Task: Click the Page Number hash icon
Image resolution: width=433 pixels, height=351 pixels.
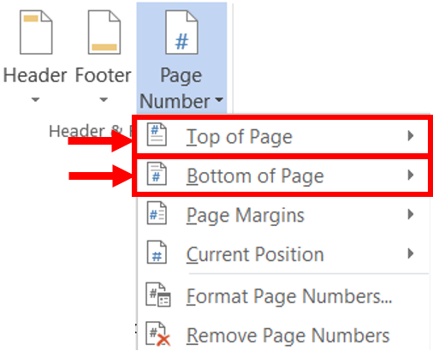Action: coord(181,32)
